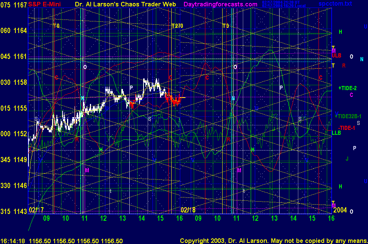
Task: Click the 09 hour label of the 02/17 session
Action: click(x=46, y=218)
